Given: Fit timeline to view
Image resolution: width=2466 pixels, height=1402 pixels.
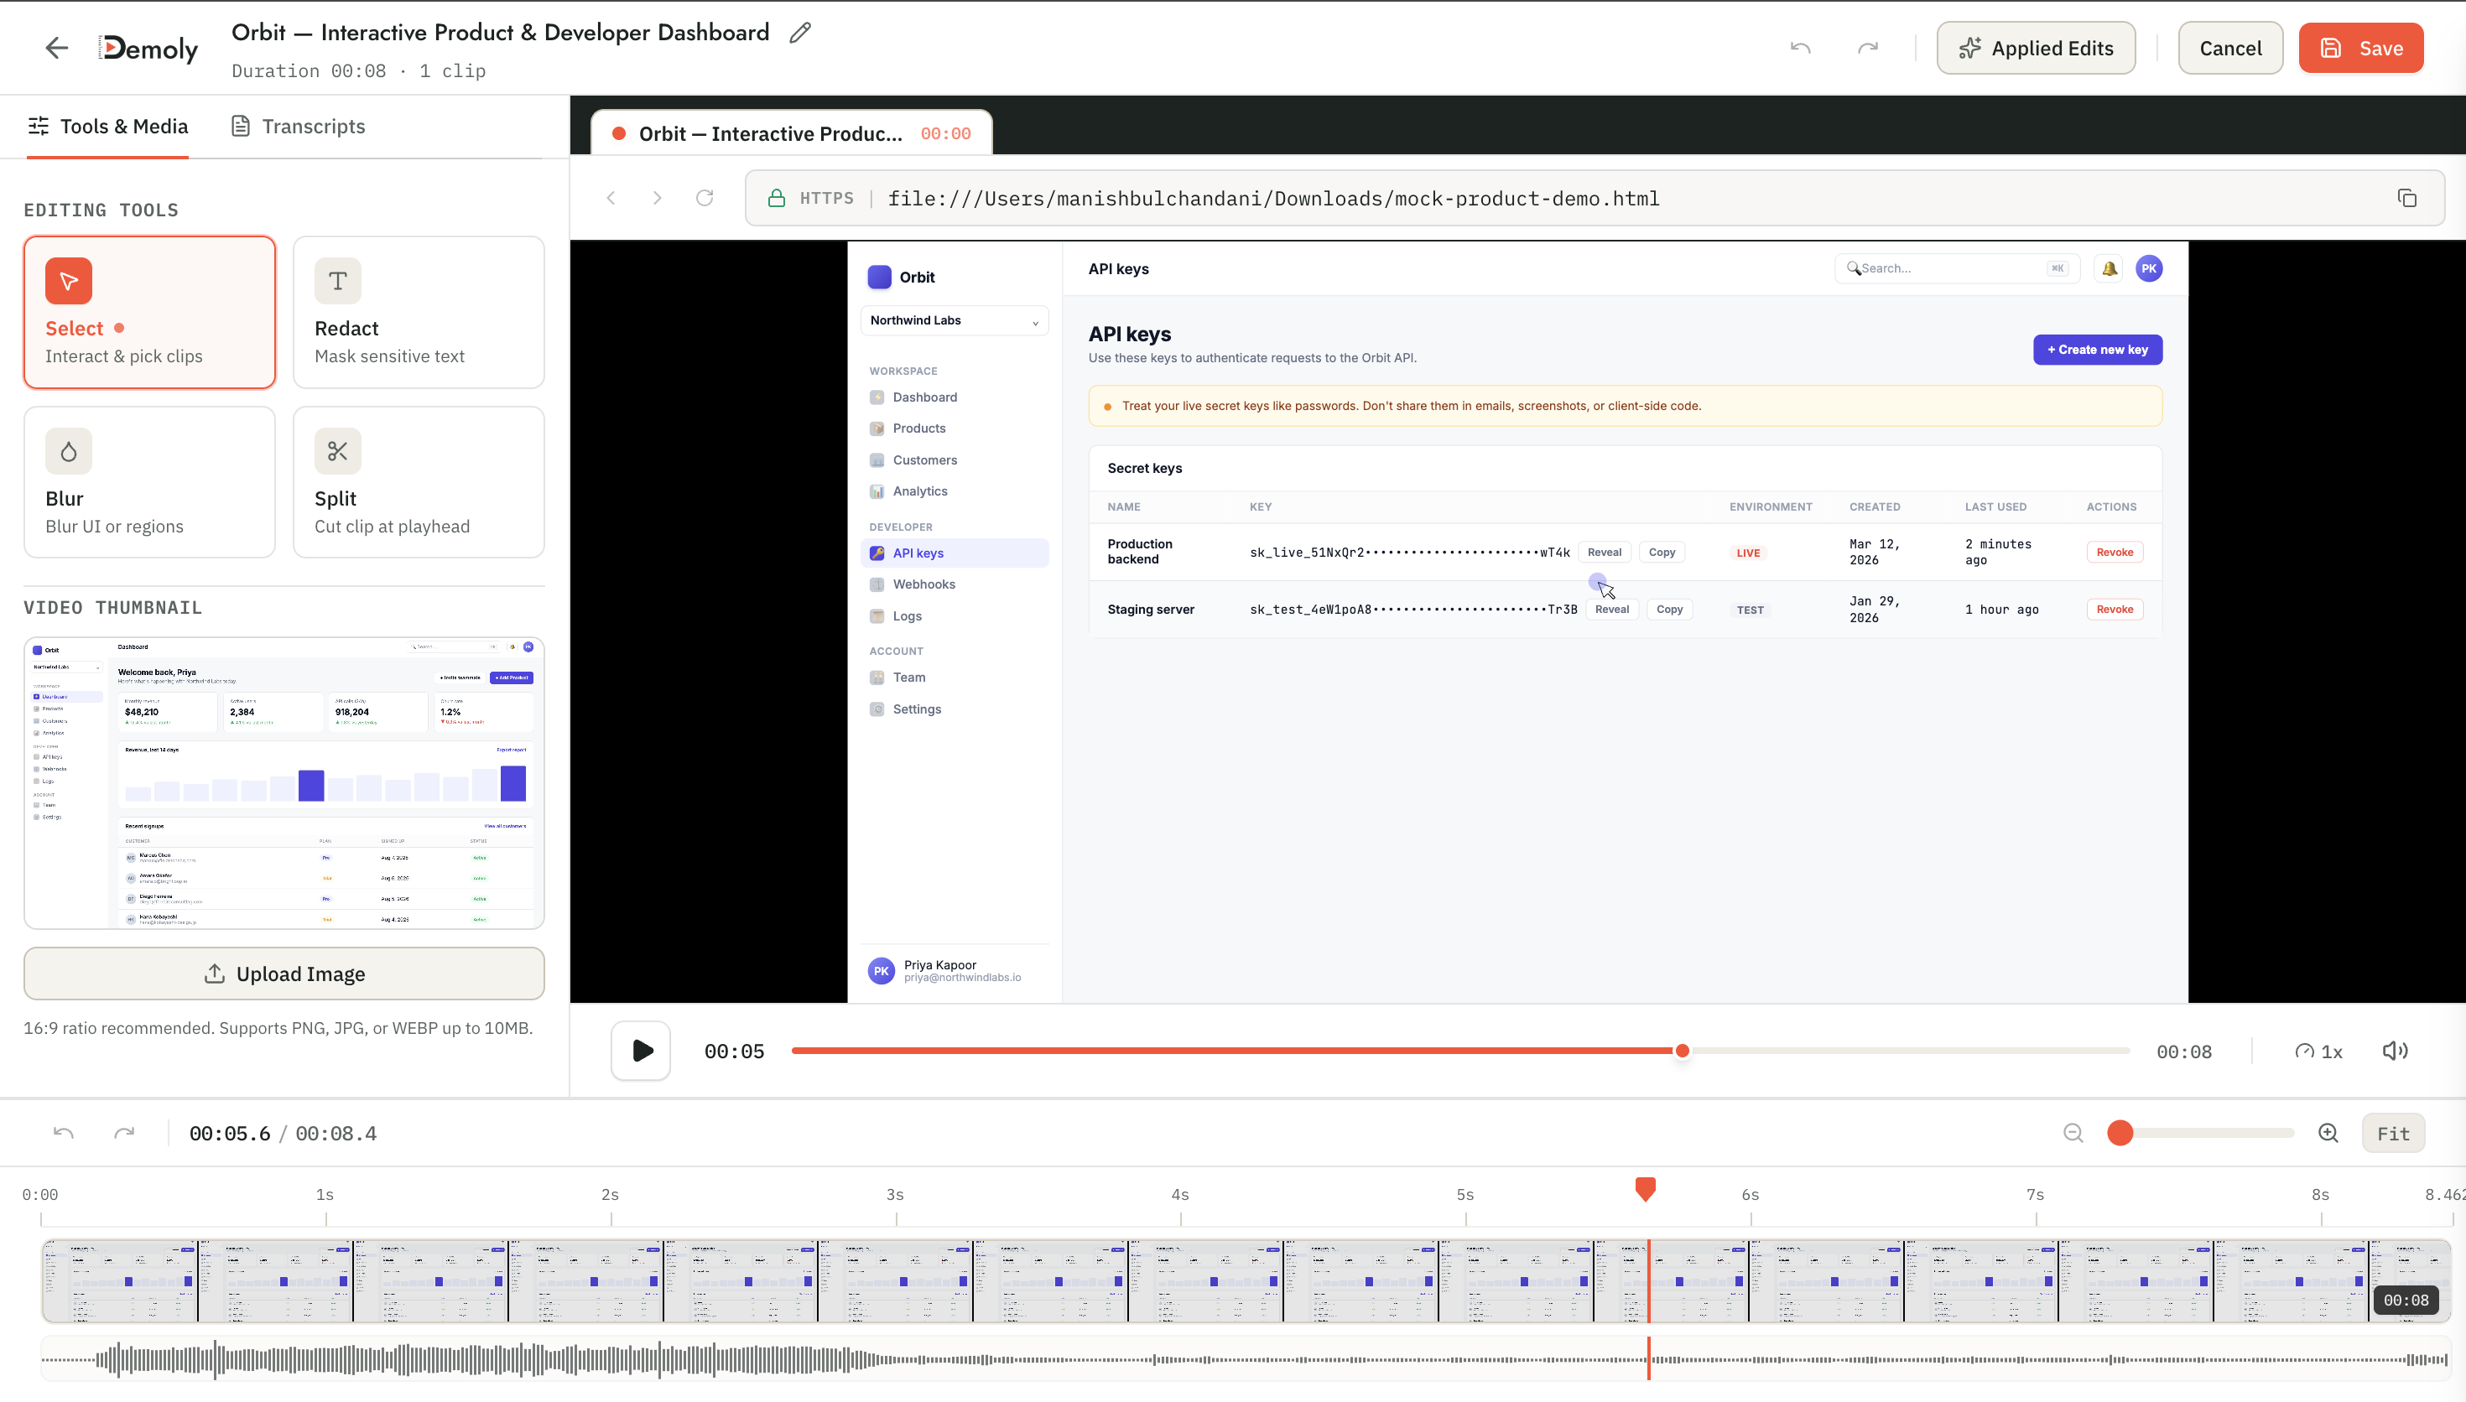Looking at the screenshot, I should (x=2393, y=1134).
